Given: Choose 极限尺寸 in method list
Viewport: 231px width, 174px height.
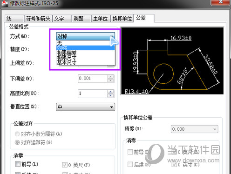Looking at the screenshot, I should pos(85,58).
